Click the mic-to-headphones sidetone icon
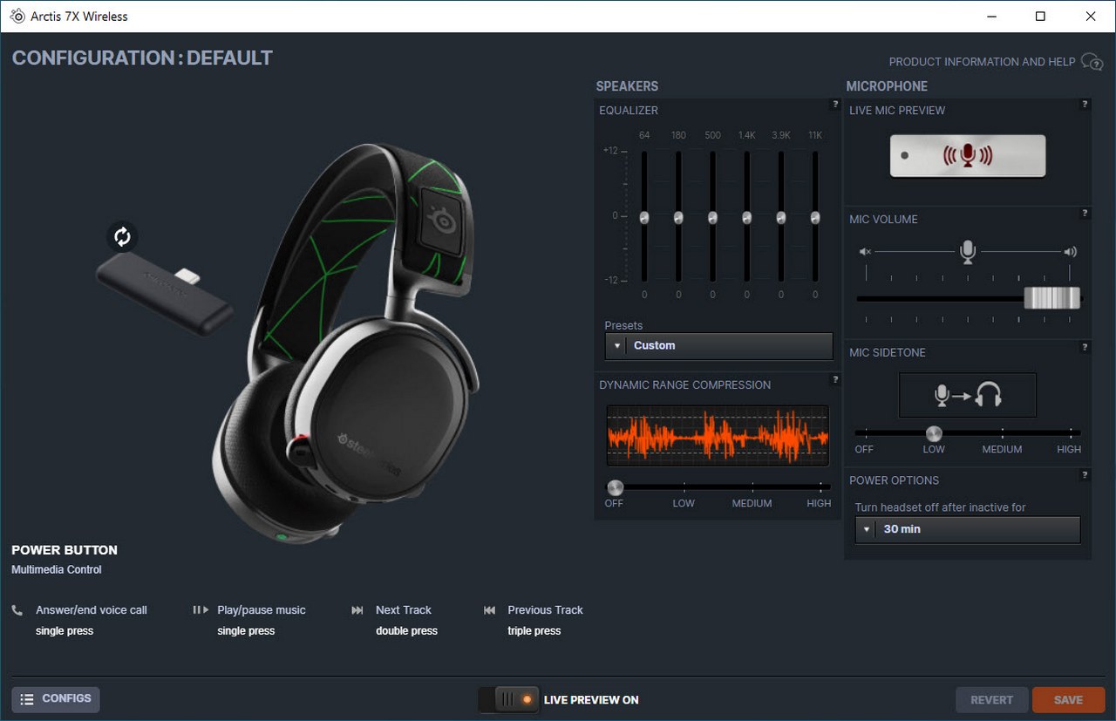The width and height of the screenshot is (1116, 721). click(968, 396)
